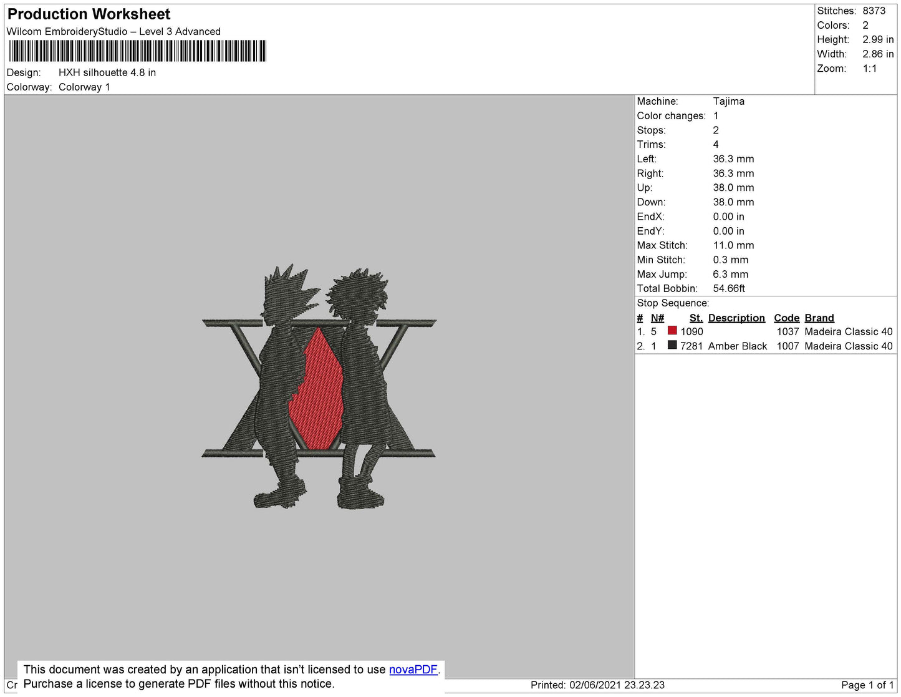Screen dimensions: 901x697
Task: Click the red thread color swatch
Action: click(672, 331)
